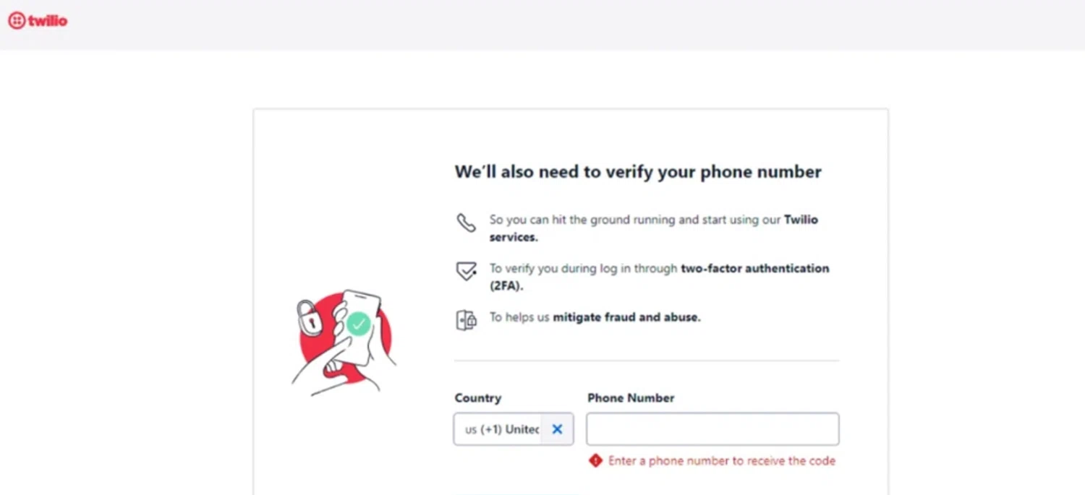
Task: Click the Twilio circular logo icon
Action: pos(17,21)
